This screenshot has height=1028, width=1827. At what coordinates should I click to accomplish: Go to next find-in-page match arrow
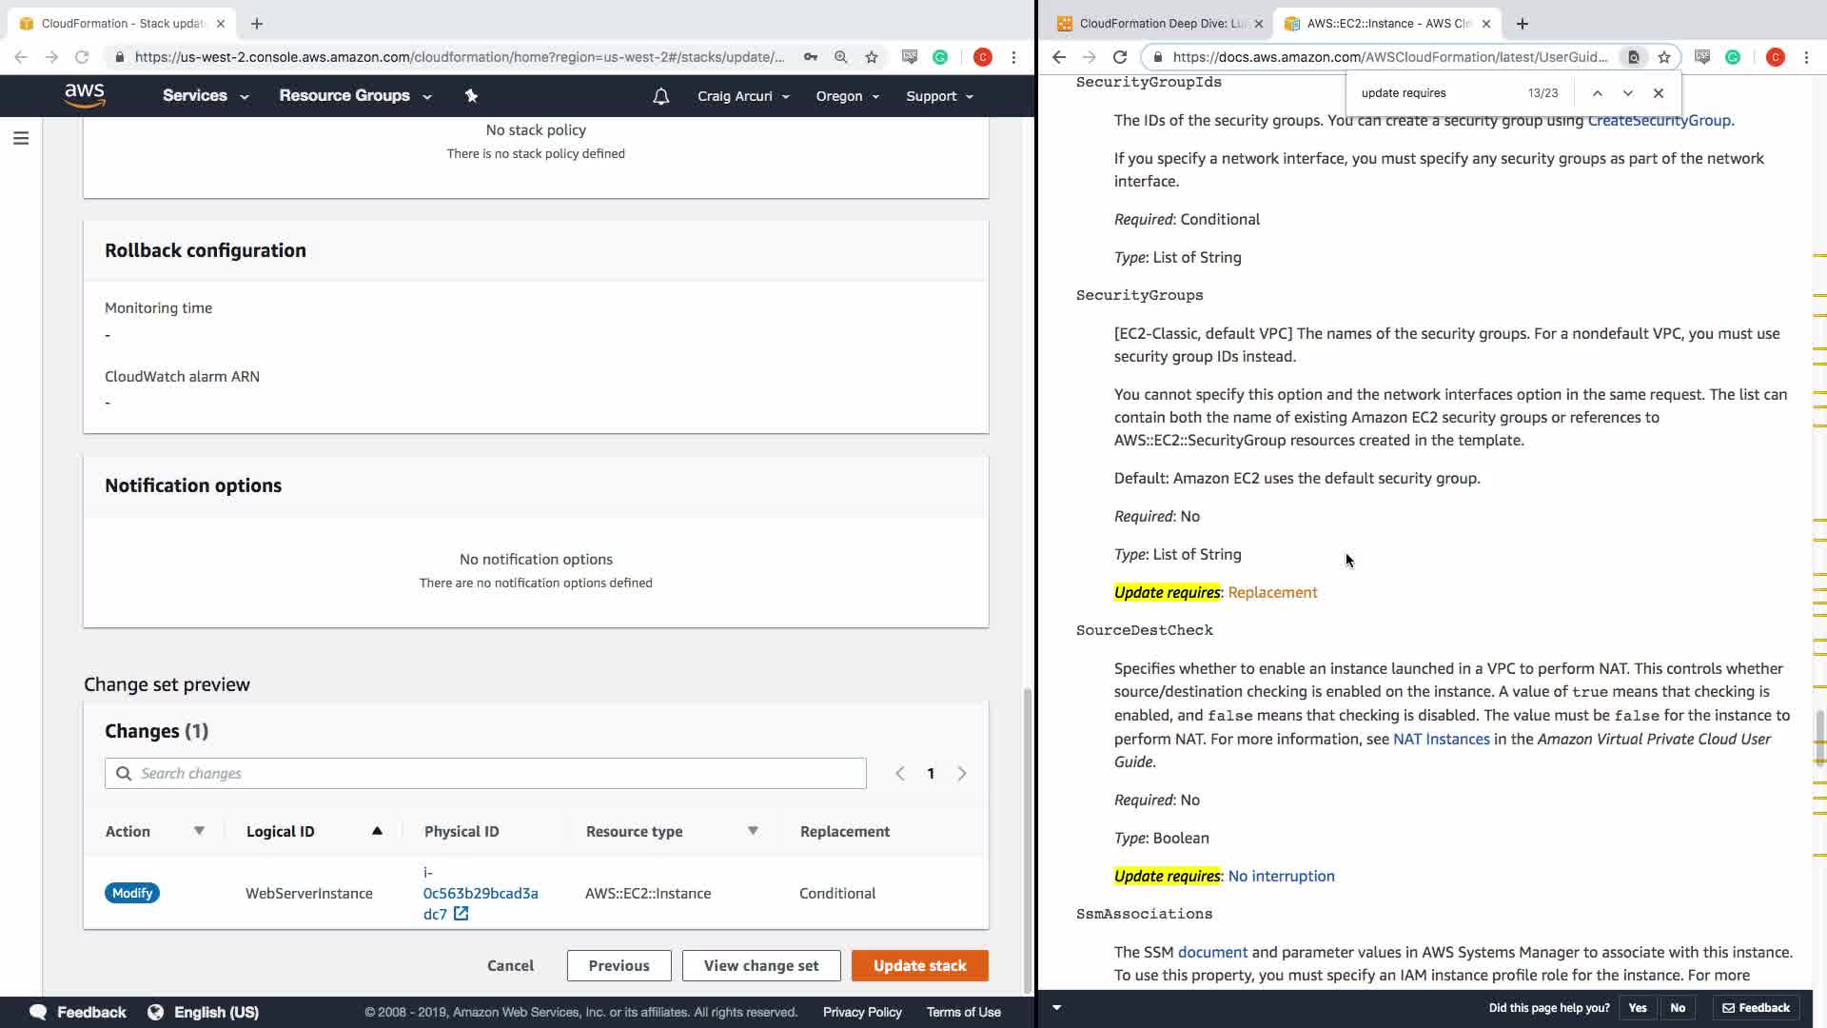tap(1628, 93)
